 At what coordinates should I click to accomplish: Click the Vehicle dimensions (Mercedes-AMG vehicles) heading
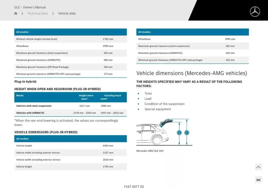[x=192, y=73]
